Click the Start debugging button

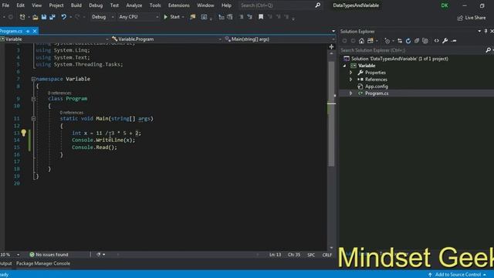tap(171, 17)
